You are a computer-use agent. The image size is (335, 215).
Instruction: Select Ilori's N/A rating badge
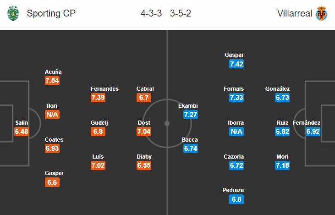[52, 115]
